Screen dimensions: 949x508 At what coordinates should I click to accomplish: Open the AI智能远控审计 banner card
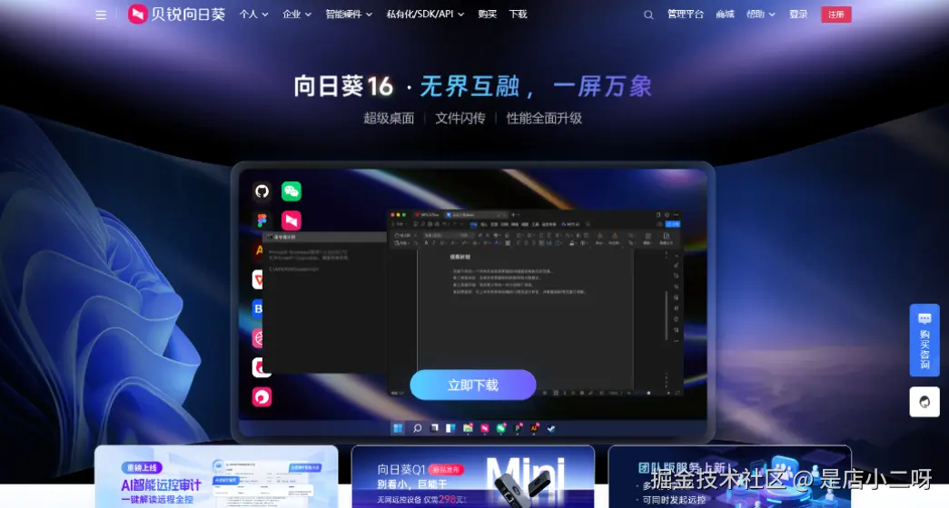[216, 476]
